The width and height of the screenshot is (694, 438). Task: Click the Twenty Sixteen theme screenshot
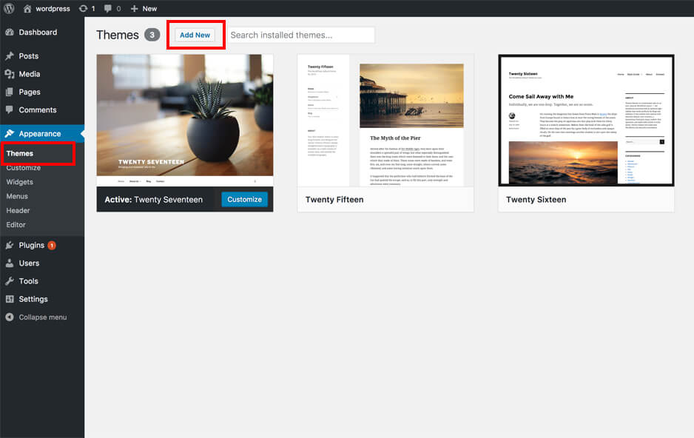(586, 120)
